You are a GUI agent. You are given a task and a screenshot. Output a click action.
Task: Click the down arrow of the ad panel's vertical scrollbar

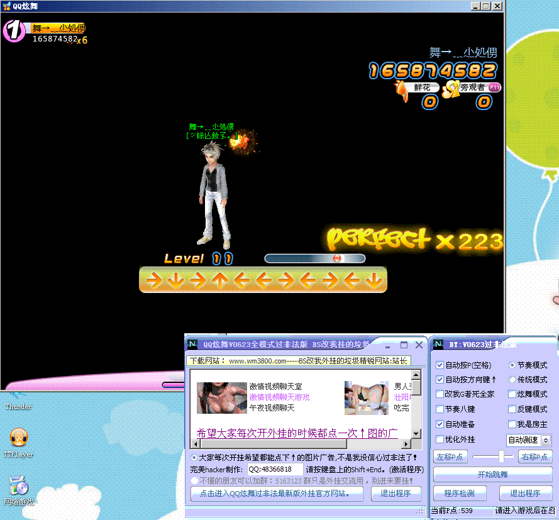click(416, 434)
